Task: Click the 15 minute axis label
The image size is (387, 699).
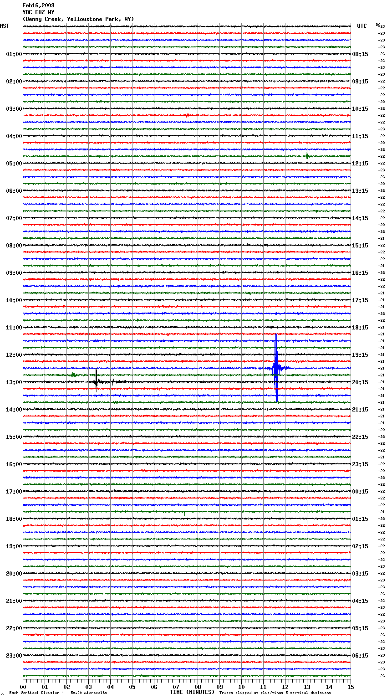Action: click(x=350, y=687)
